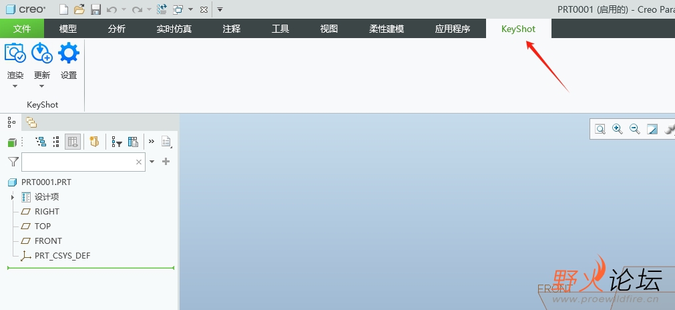Image resolution: width=675 pixels, height=310 pixels.
Task: Switch to the folder browser tab
Action: pyautogui.click(x=31, y=123)
